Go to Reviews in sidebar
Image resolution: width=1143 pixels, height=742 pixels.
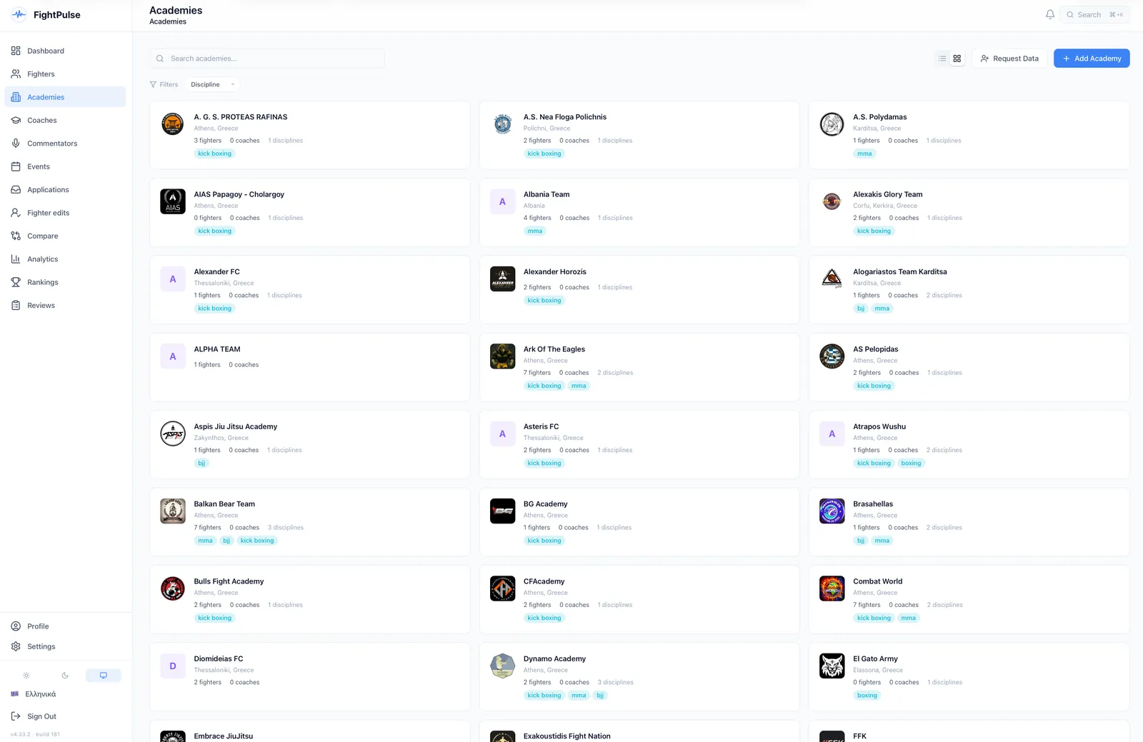(x=65, y=306)
